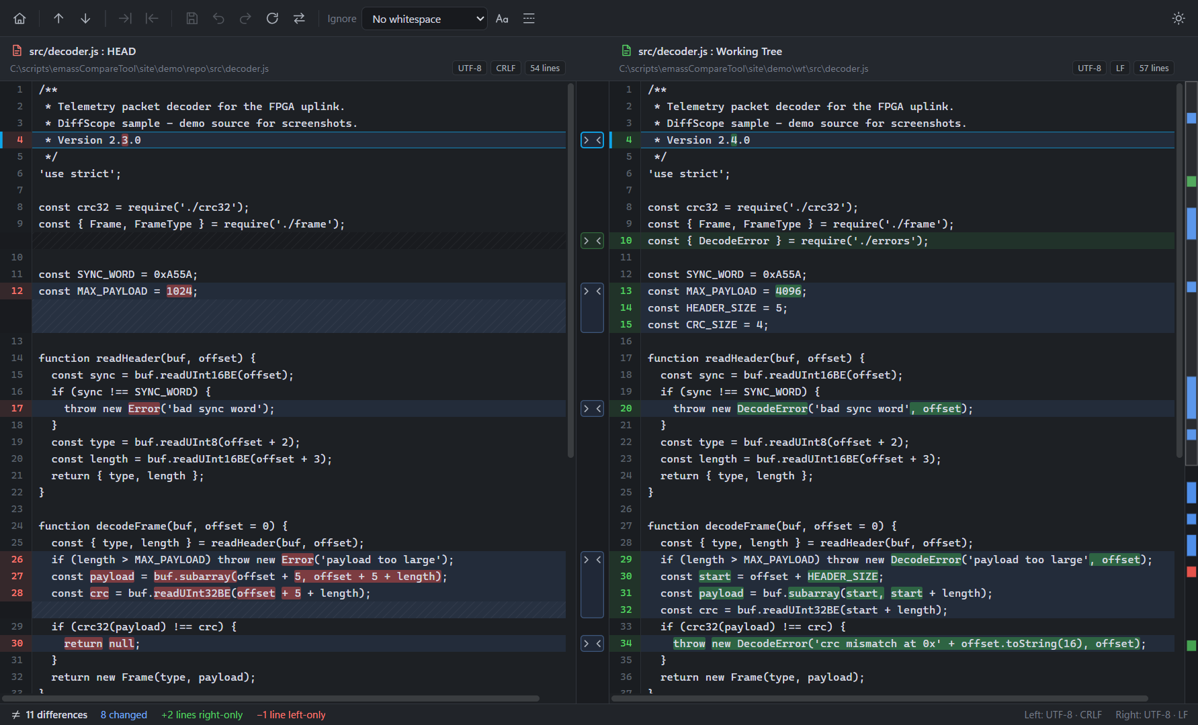Viewport: 1198px width, 725px height.
Task: Click right pane UTF-8 encoding badge
Action: [x=1089, y=68]
